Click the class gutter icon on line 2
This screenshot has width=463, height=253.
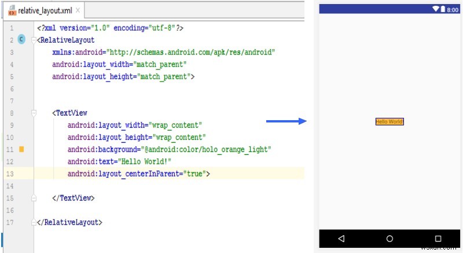pos(21,39)
